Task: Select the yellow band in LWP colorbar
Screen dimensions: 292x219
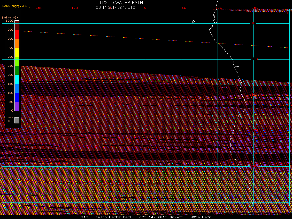Action: click(x=17, y=52)
